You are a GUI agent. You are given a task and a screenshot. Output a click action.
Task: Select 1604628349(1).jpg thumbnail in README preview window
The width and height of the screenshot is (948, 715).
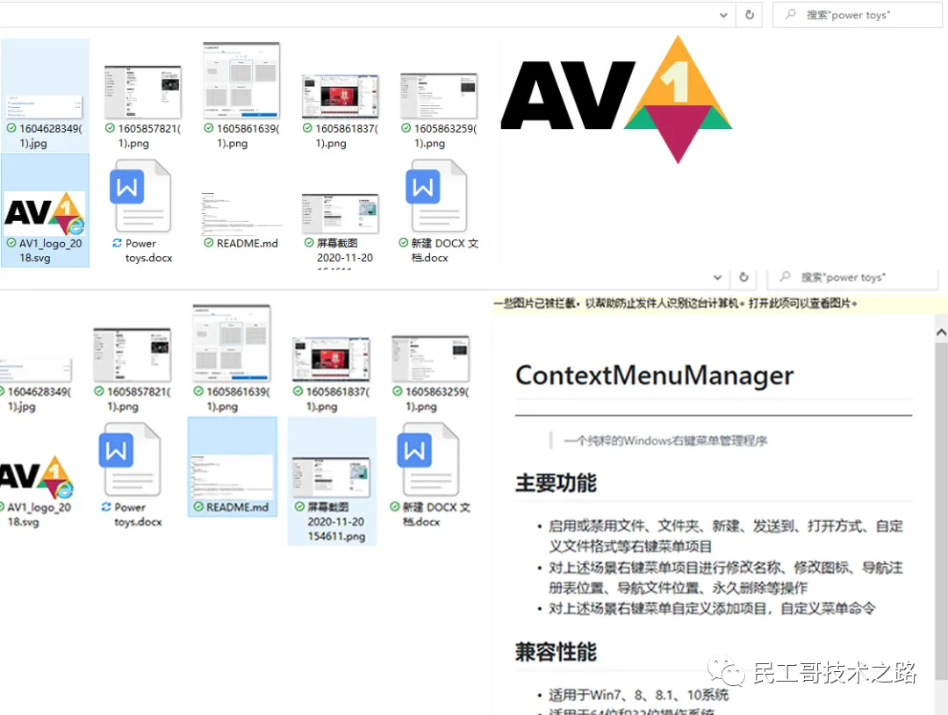(35, 370)
